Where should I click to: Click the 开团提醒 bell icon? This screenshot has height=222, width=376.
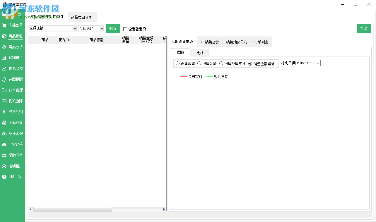click(x=4, y=79)
